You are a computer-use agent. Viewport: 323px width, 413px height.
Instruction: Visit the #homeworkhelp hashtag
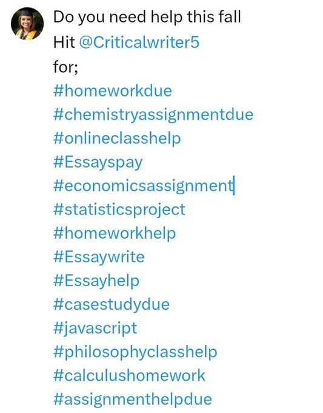(115, 234)
